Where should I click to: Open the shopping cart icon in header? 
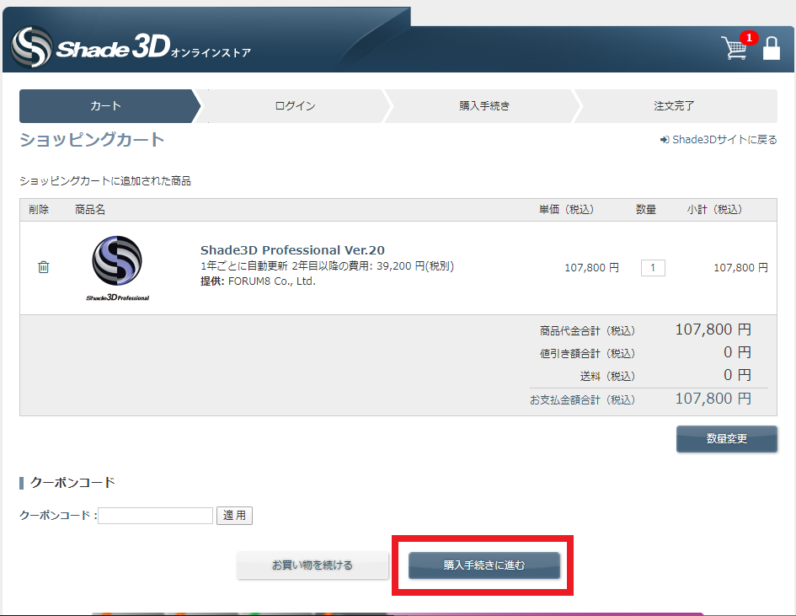pos(735,49)
